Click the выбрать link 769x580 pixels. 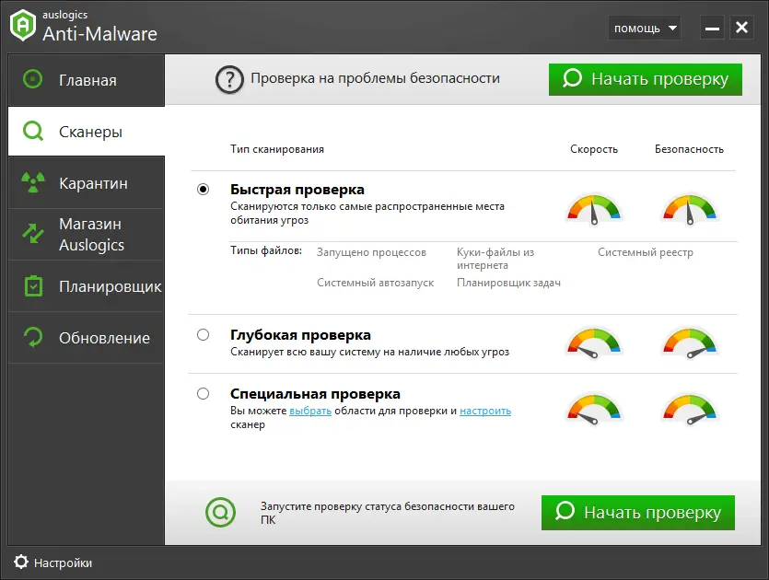310,410
